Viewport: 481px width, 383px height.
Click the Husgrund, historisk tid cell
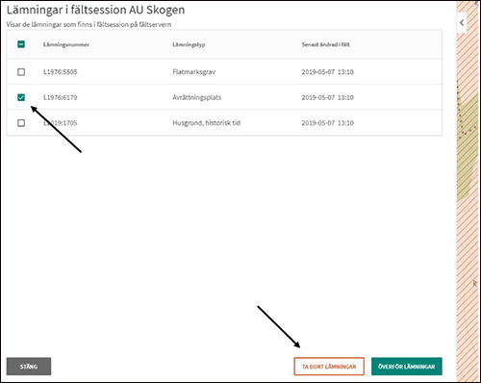click(x=207, y=123)
